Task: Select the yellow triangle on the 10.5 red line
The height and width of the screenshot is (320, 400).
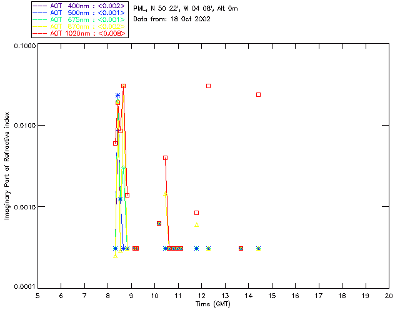Action: [x=165, y=194]
